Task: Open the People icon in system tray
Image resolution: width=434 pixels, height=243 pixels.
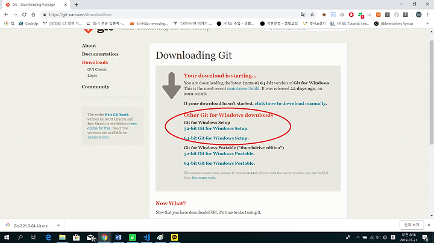Action: 348,238
